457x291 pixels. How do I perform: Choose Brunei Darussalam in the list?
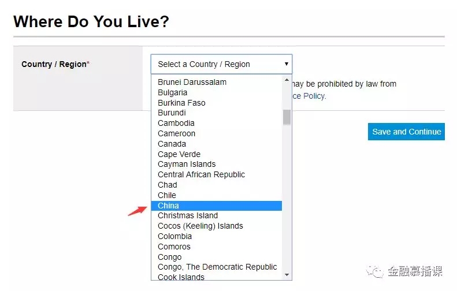coord(192,82)
